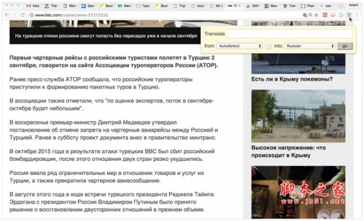Switch to the local tab
Image resolution: width=364 pixels, height=221 pixels.
click(198, 6)
